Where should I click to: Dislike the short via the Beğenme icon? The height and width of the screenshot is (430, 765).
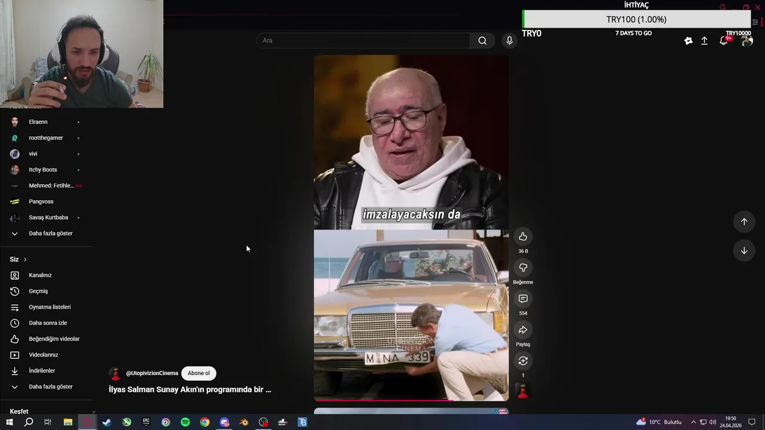click(x=523, y=268)
